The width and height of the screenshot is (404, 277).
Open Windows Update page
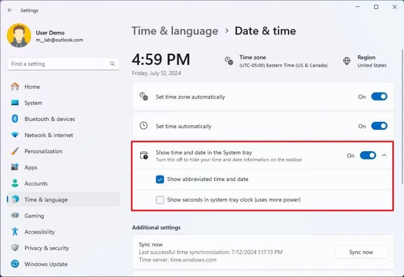point(64,264)
